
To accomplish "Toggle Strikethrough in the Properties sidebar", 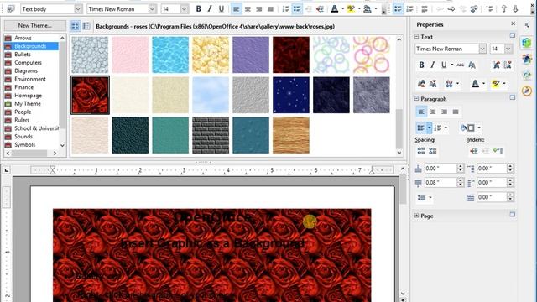I will (x=461, y=65).
